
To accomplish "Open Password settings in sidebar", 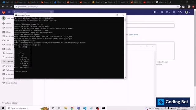I will pyautogui.click(x=9, y=53).
